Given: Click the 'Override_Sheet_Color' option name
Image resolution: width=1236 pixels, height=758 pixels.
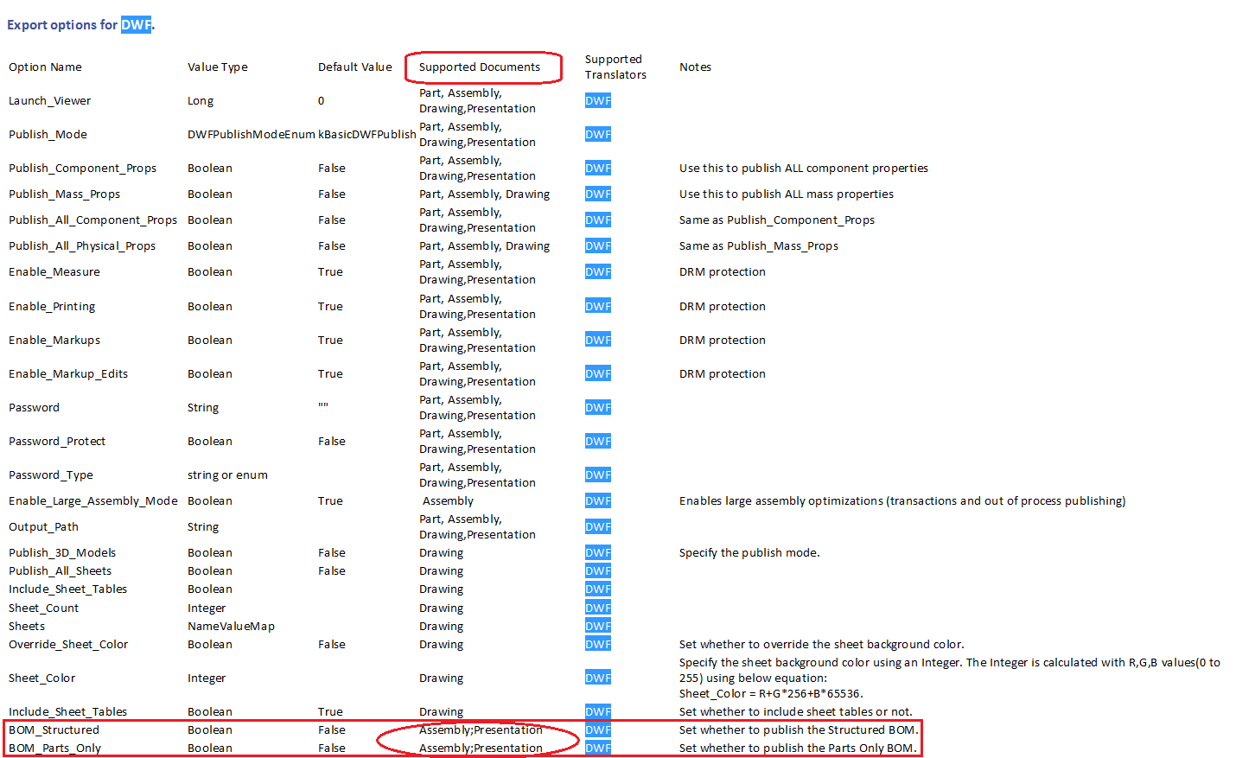Looking at the screenshot, I should (x=68, y=645).
